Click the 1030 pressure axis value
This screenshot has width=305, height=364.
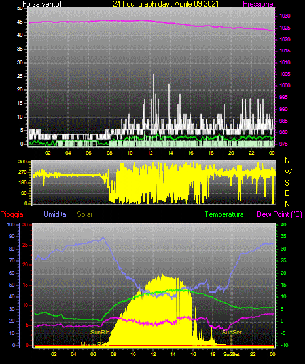coord(285,16)
